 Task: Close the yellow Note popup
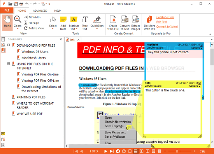(199, 83)
